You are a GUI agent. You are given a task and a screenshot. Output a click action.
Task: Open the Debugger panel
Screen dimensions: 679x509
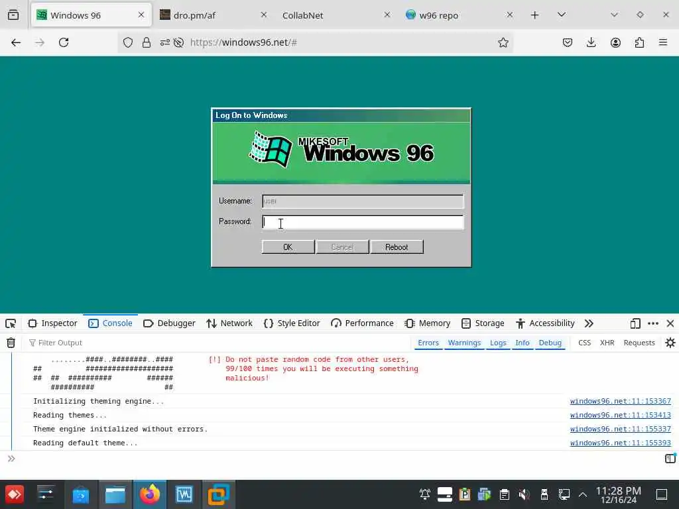(169, 323)
